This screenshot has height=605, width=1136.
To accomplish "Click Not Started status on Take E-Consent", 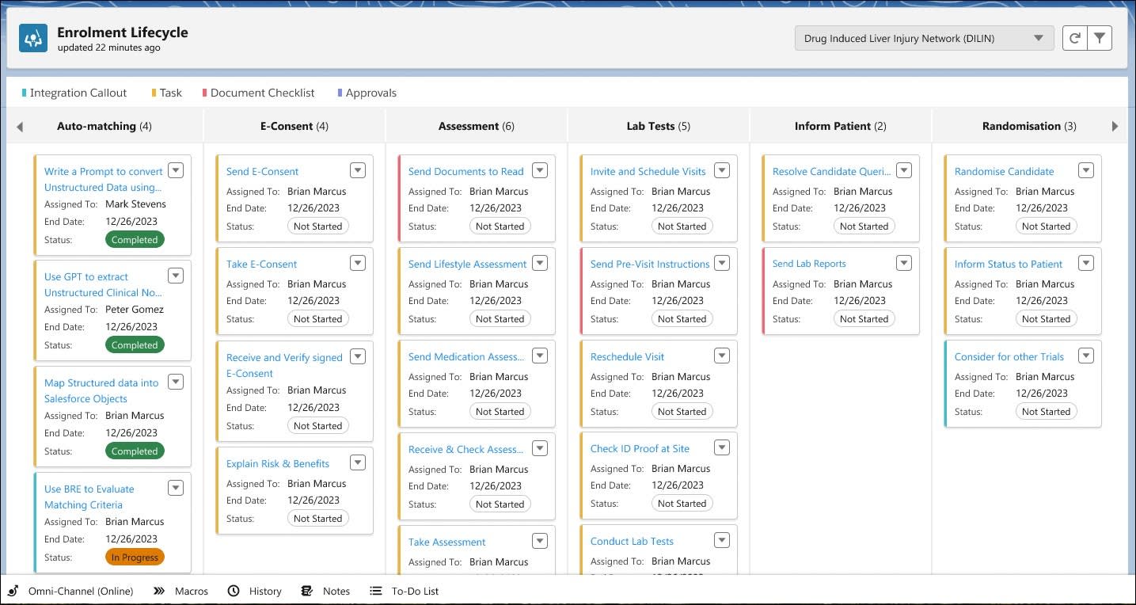I will pyautogui.click(x=317, y=318).
